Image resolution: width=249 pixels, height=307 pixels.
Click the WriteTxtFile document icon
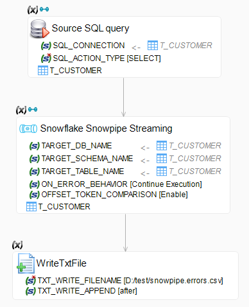[x=26, y=263]
